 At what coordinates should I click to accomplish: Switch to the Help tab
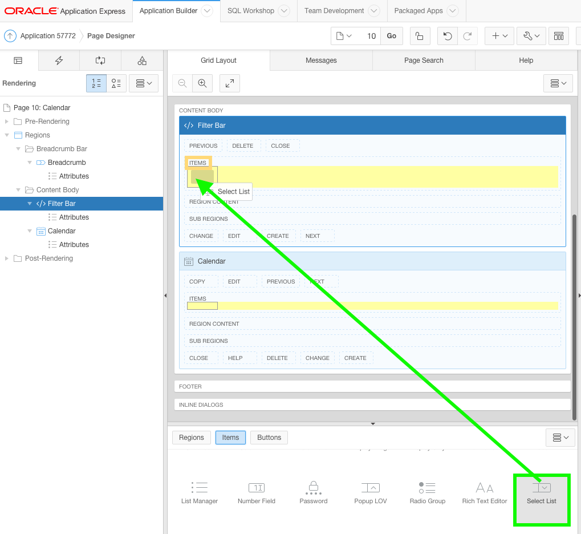click(x=526, y=60)
